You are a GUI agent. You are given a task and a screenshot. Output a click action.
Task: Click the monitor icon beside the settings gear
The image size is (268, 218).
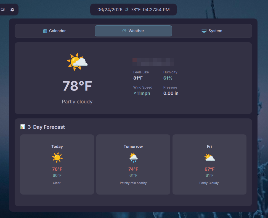[3, 10]
